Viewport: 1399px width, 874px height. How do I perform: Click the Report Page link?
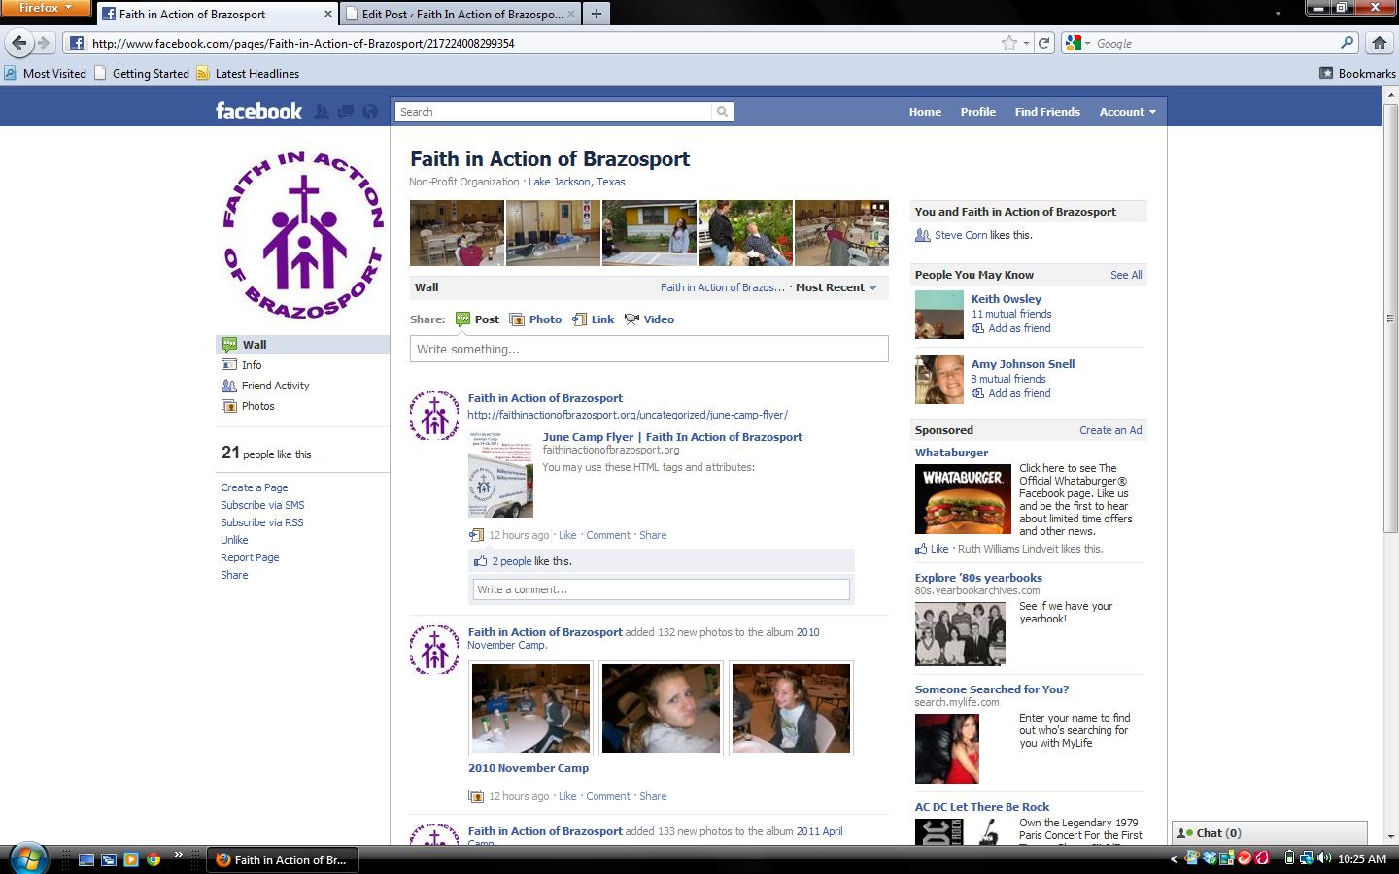250,557
